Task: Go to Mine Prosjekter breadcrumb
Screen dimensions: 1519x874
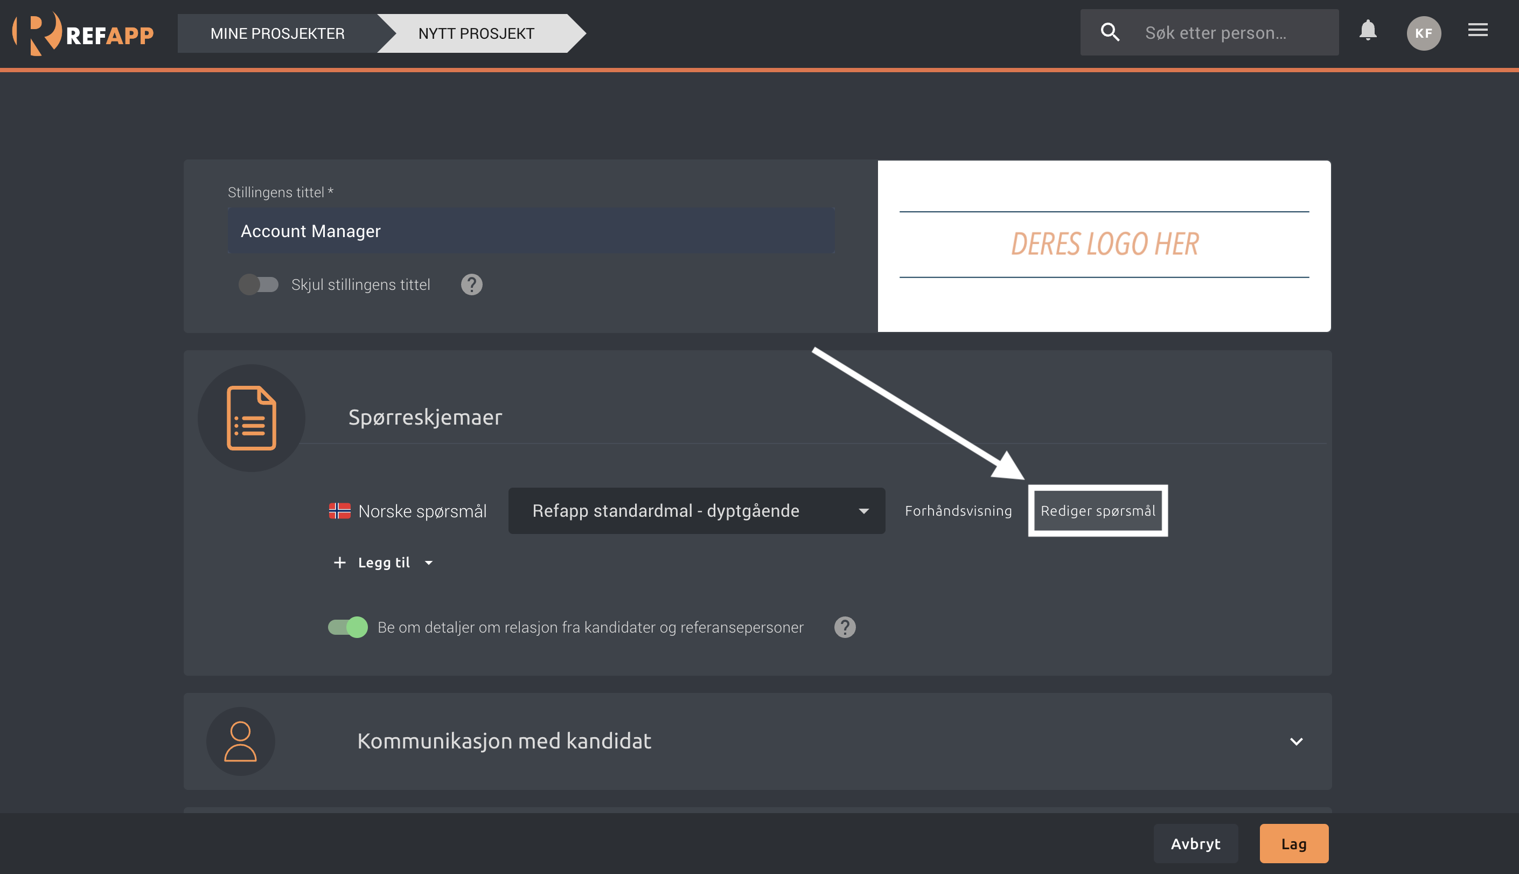Action: [277, 33]
